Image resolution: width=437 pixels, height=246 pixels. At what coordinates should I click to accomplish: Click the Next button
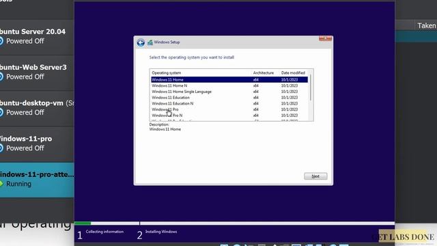pos(315,176)
